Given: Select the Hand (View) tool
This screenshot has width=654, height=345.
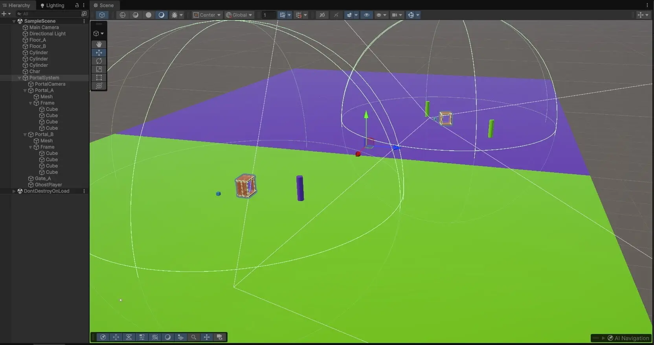Looking at the screenshot, I should tap(99, 44).
